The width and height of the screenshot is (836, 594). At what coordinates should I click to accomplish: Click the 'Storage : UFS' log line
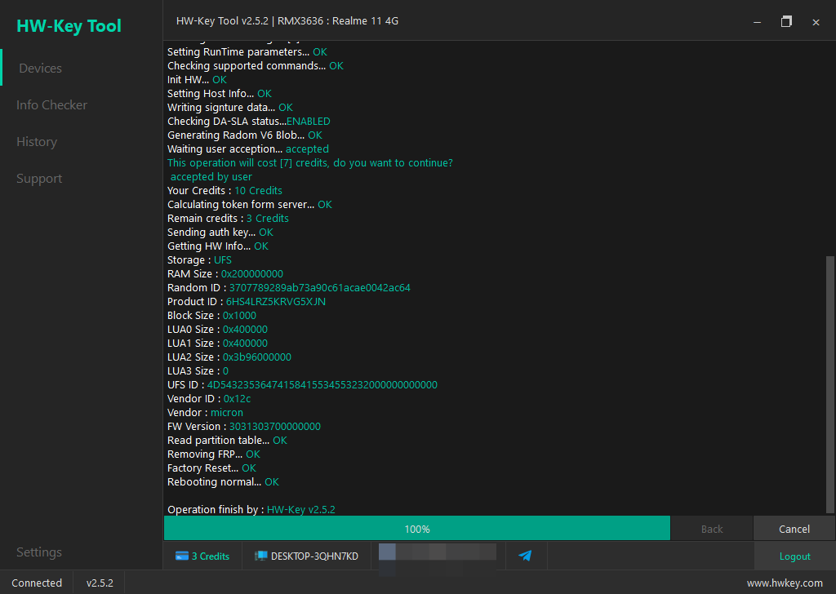(x=199, y=260)
